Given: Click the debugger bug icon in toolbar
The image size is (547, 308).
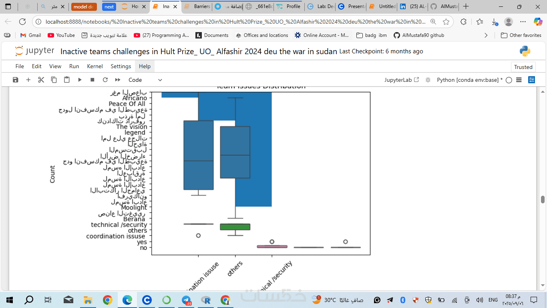Looking at the screenshot, I should pyautogui.click(x=428, y=80).
